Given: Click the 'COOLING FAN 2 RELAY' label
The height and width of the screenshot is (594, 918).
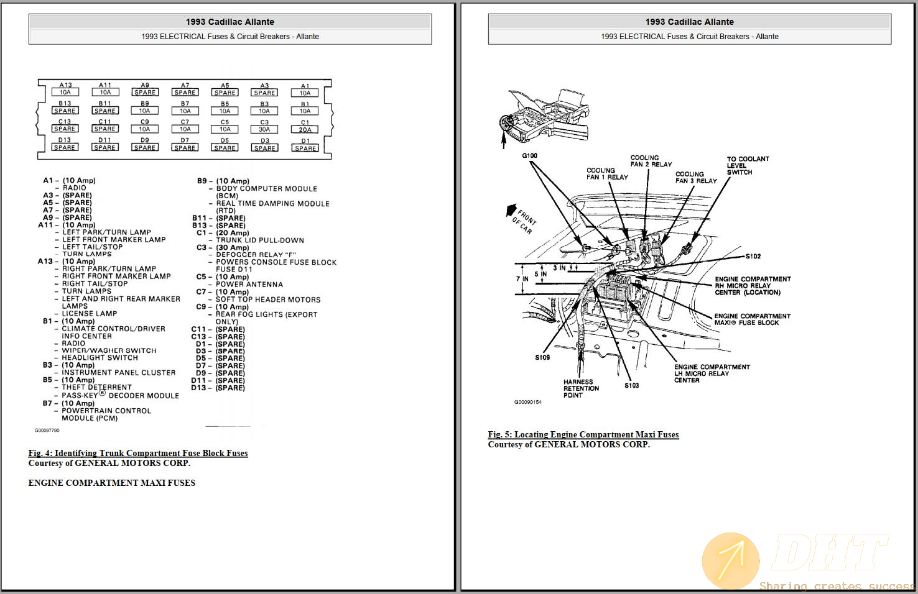Looking at the screenshot, I should 651,161.
